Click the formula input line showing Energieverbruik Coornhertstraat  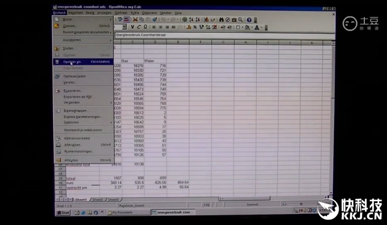(225, 35)
